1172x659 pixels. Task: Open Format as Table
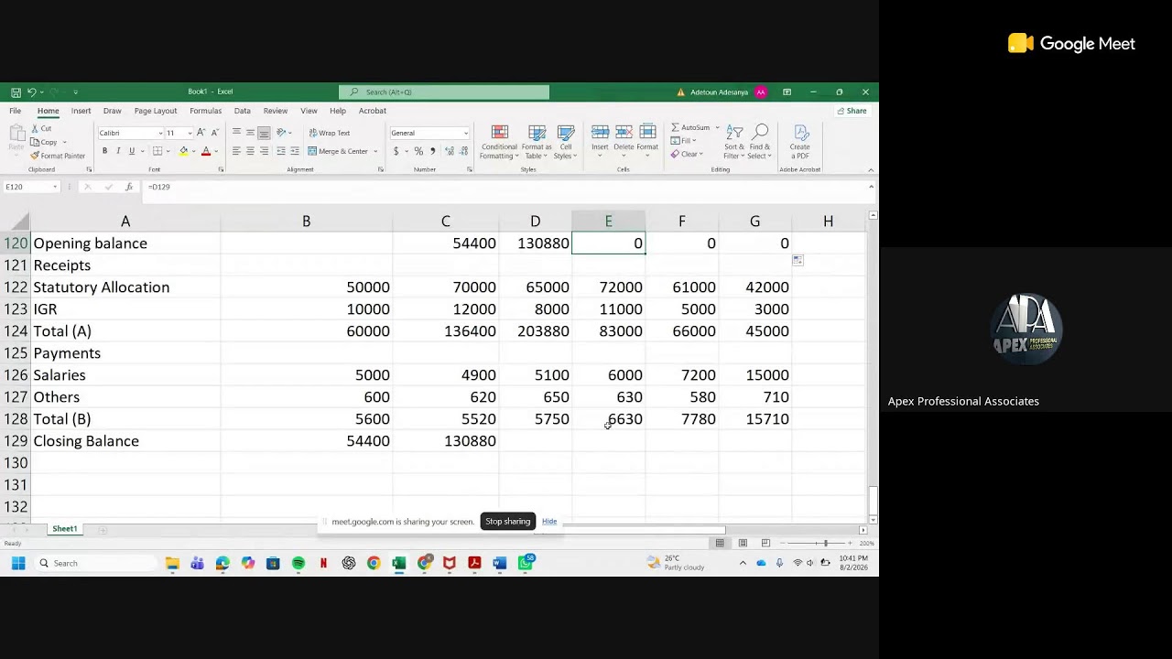pyautogui.click(x=537, y=142)
